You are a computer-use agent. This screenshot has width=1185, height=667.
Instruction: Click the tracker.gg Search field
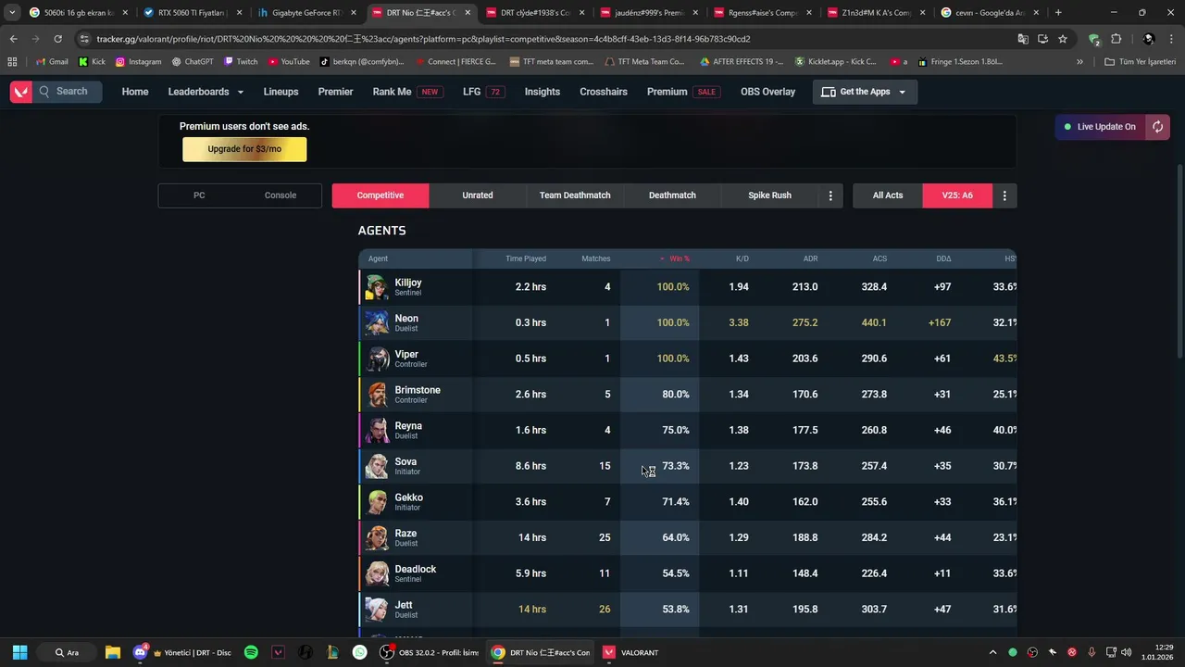tap(67, 92)
